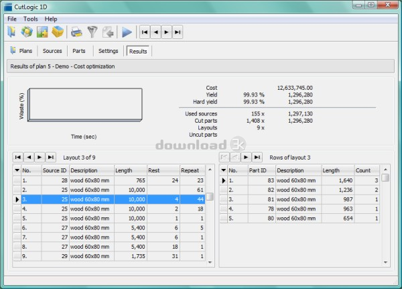Click the Cost value 12,633,745.00
402x289 pixels.
[x=295, y=88]
